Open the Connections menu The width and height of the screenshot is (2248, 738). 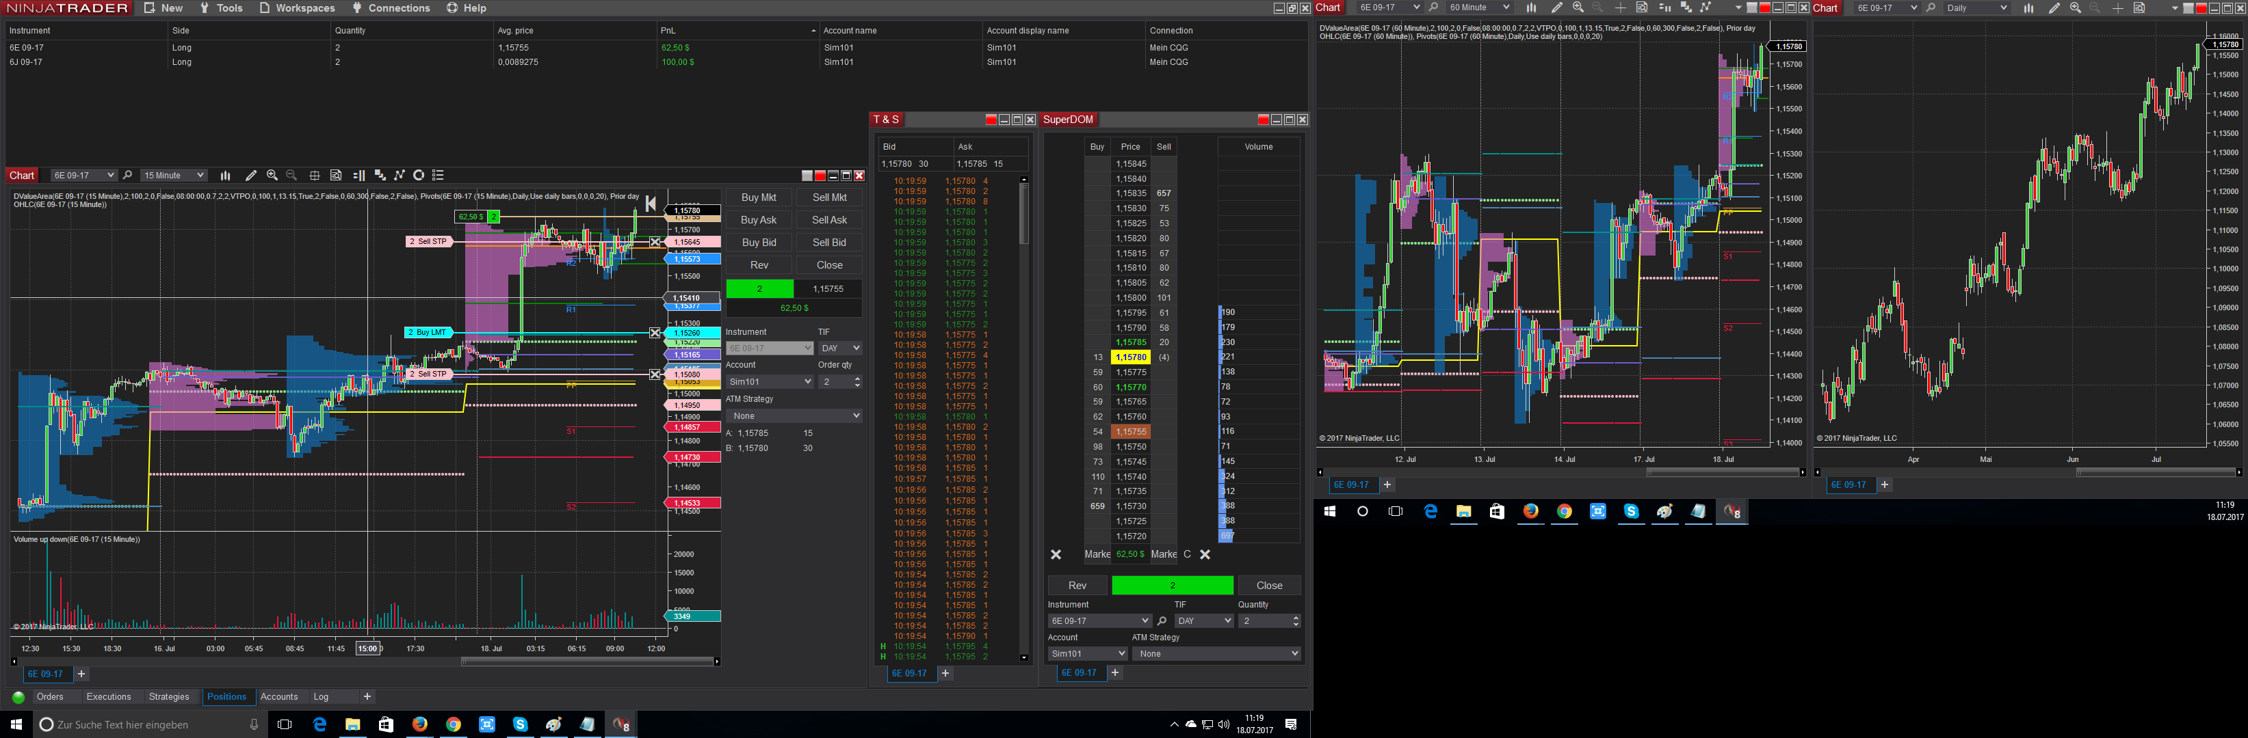click(x=391, y=8)
